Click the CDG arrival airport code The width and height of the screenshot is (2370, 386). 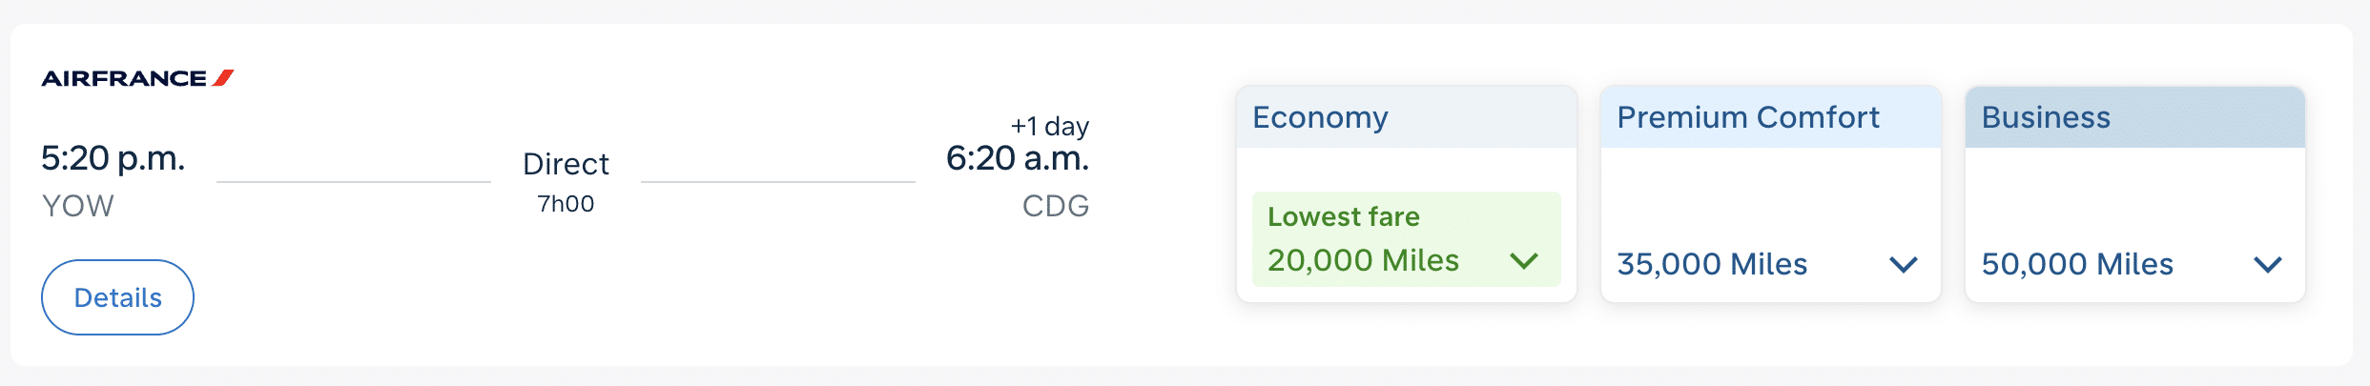[1055, 206]
